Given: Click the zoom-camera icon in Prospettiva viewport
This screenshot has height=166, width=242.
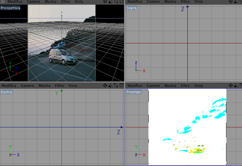Looking at the screenshot, I should coord(110,2).
